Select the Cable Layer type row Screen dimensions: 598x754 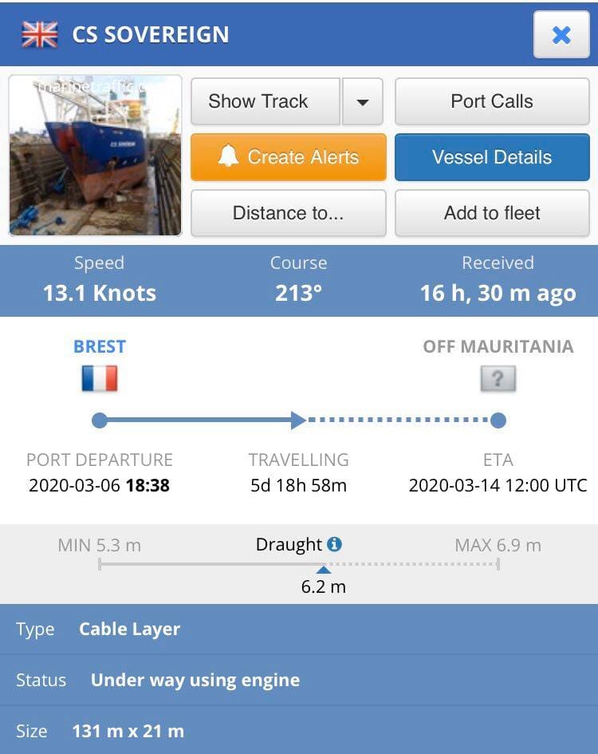[299, 629]
